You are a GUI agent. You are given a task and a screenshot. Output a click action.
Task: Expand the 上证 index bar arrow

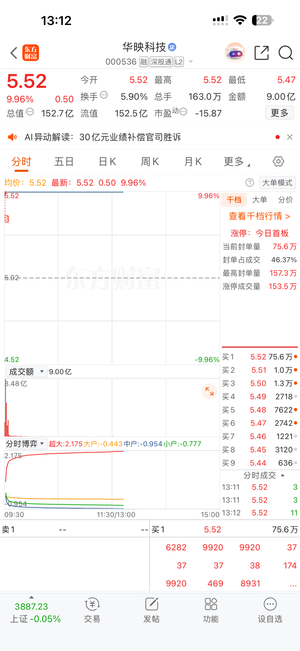coord(31,597)
